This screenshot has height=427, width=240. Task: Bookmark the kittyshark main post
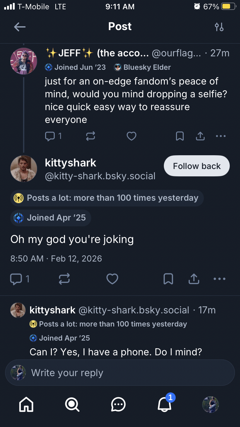[x=168, y=279]
